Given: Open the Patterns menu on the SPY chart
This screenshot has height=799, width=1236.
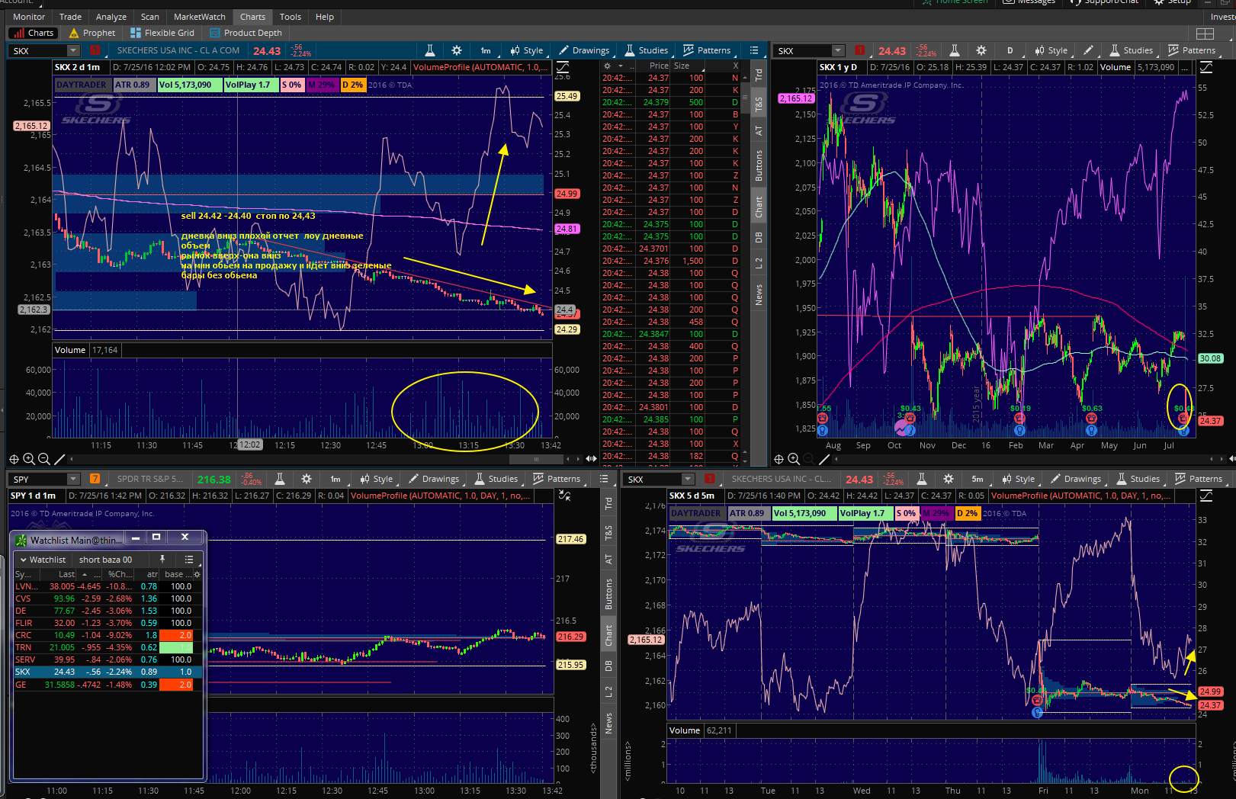Looking at the screenshot, I should (557, 480).
